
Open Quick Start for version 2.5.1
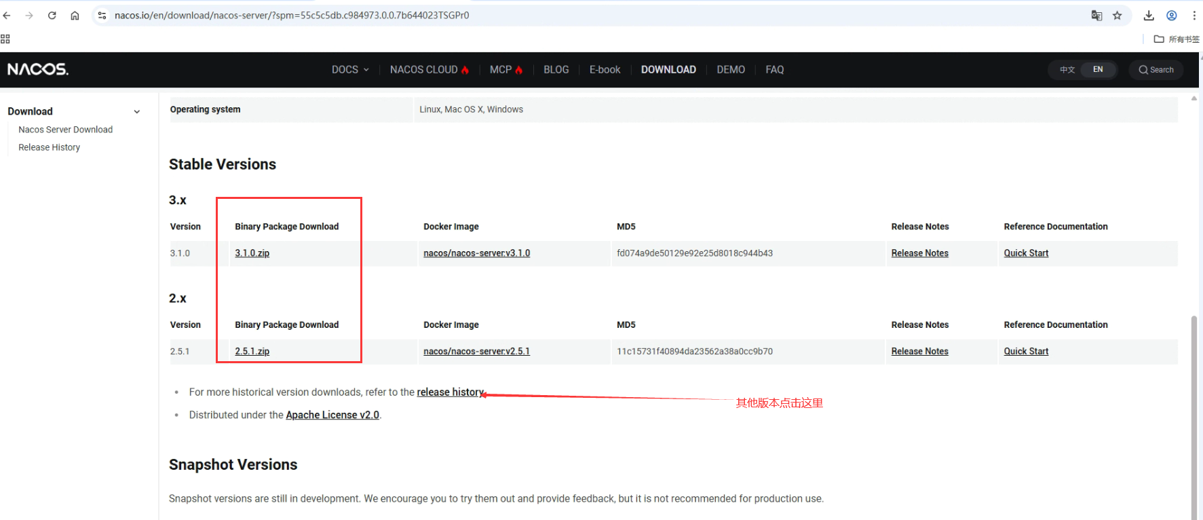[1027, 352]
